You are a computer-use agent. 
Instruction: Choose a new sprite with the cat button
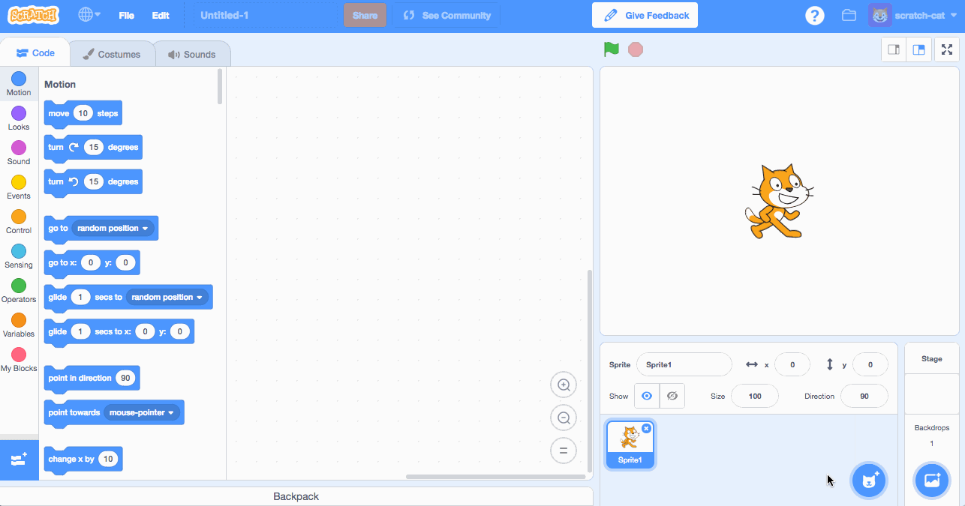[869, 481]
